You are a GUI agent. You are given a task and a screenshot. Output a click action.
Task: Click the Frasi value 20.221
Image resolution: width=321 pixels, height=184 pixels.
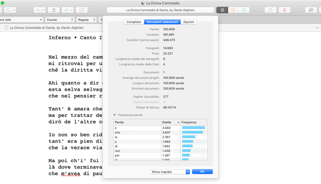pyautogui.click(x=167, y=54)
